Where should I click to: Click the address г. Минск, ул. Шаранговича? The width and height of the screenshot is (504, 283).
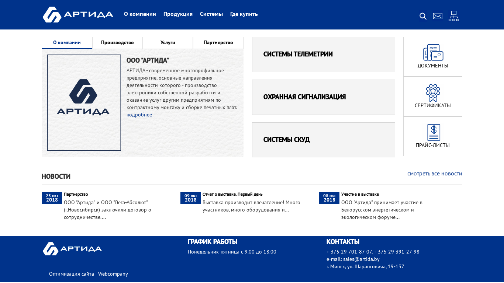click(365, 266)
